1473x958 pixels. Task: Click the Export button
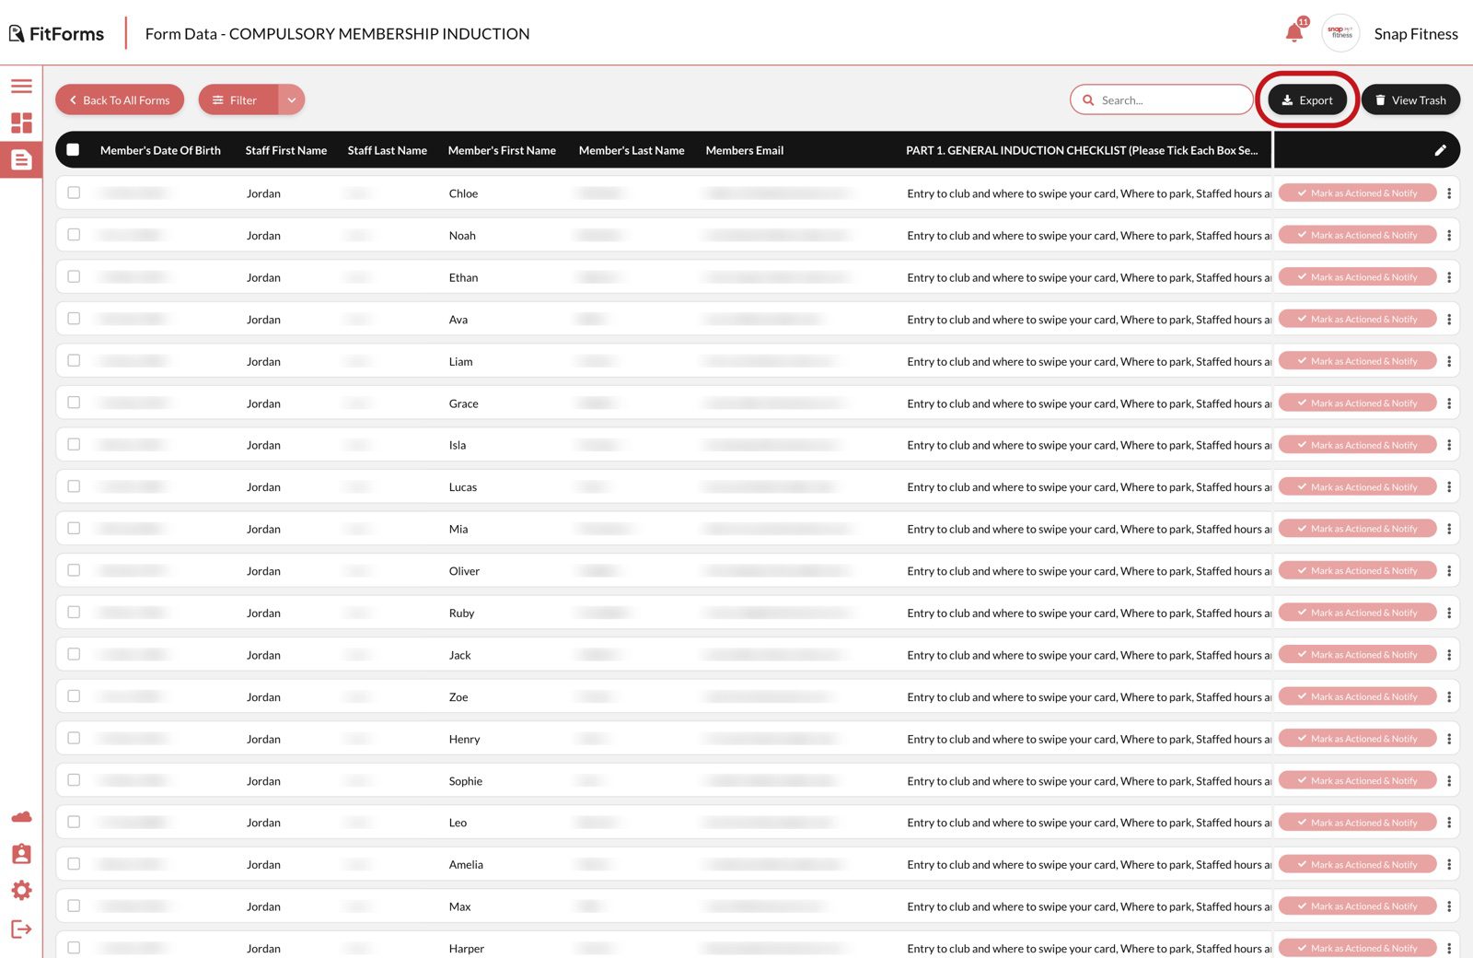pos(1307,99)
